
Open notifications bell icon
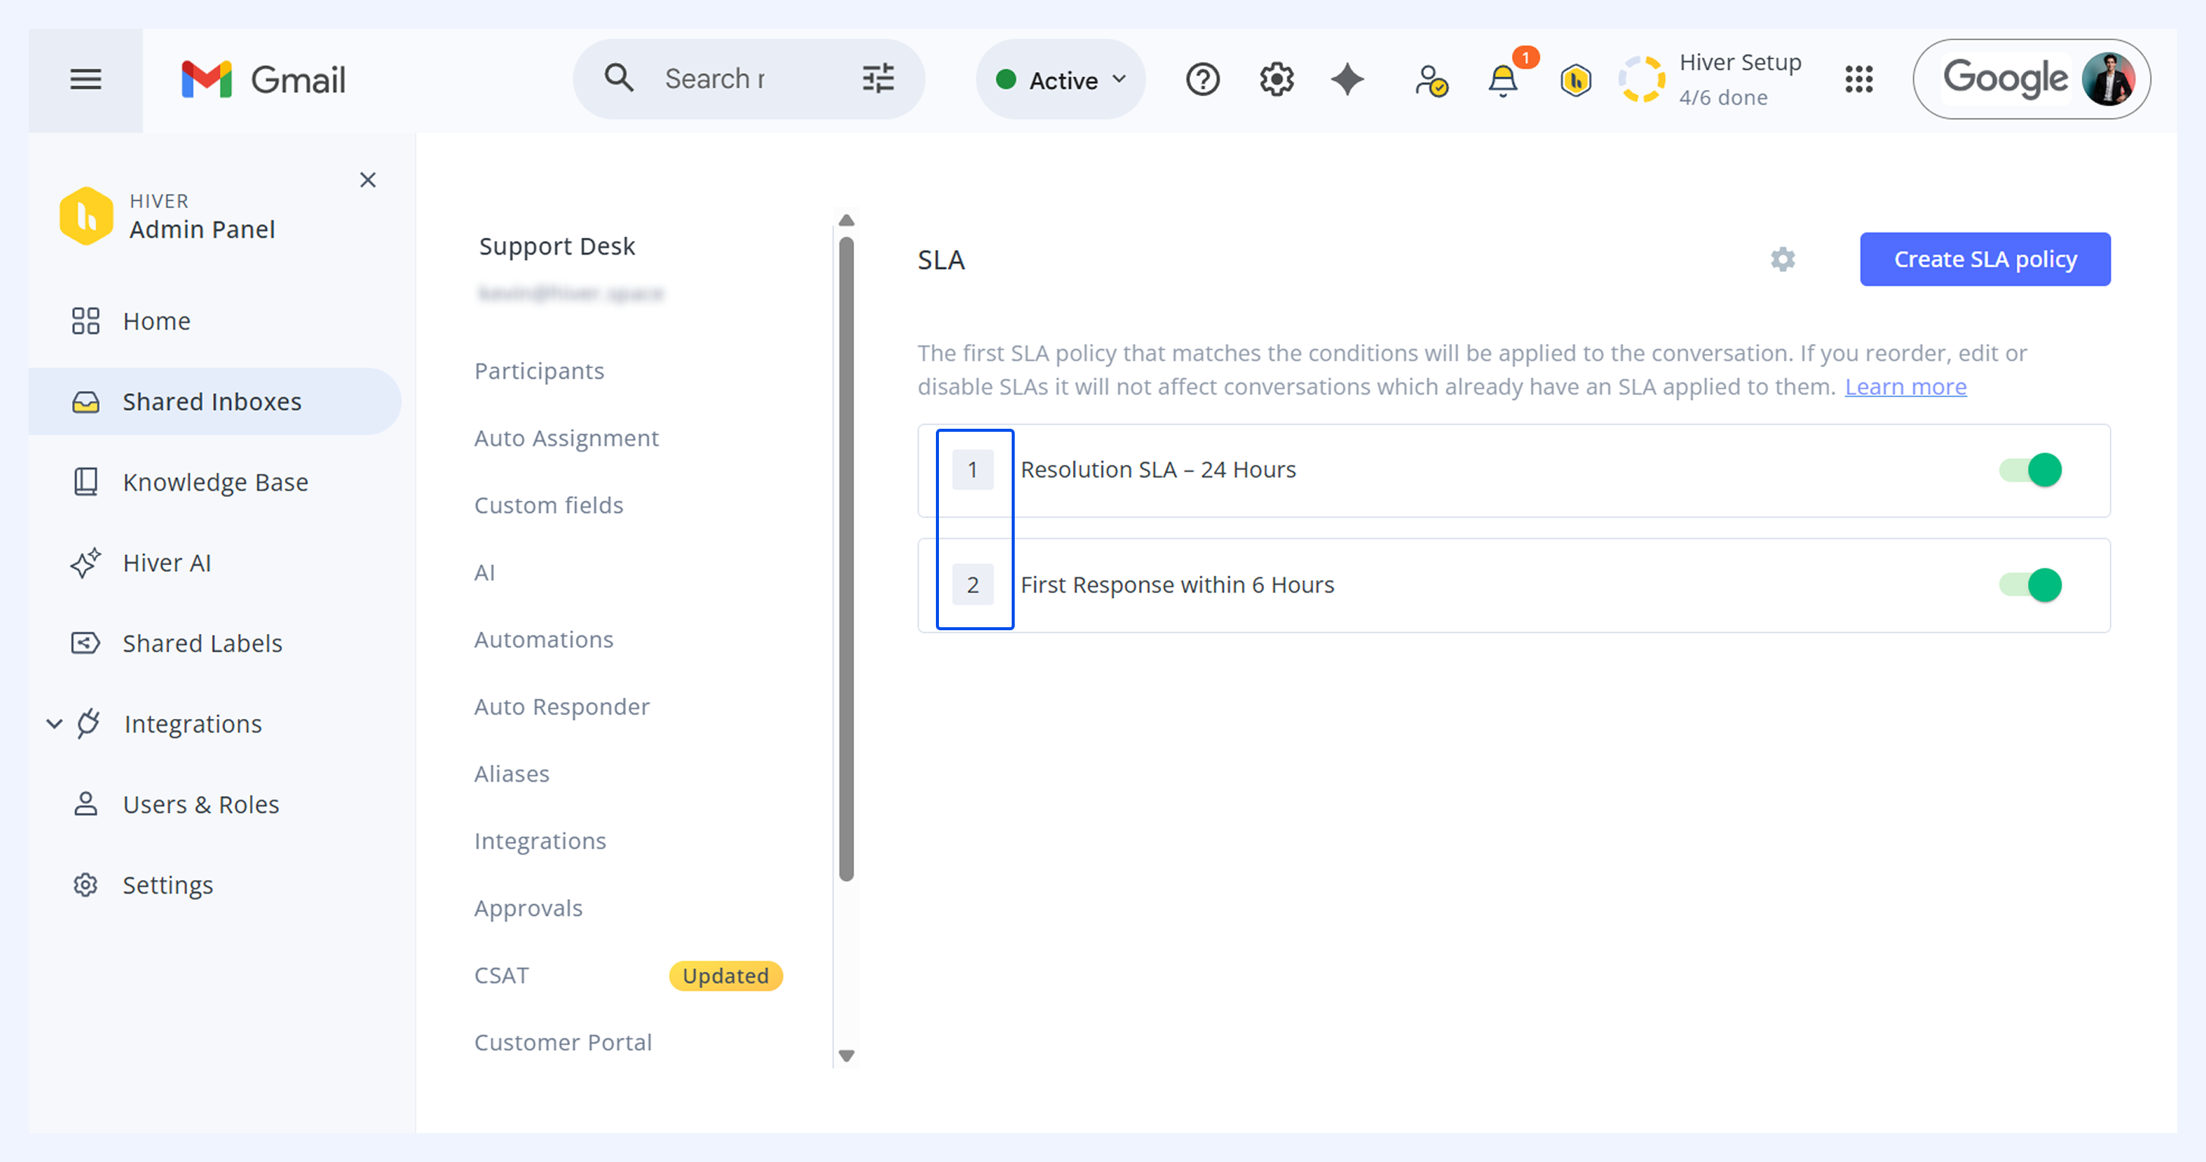coord(1503,80)
